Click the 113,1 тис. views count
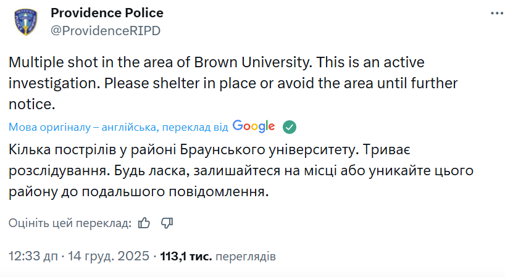 pos(186,255)
